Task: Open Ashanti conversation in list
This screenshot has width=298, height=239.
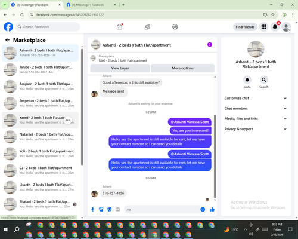Action: coord(40,53)
